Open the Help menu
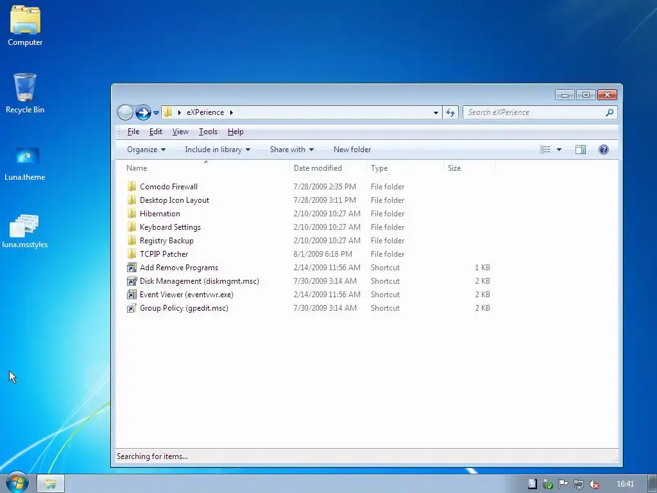 pos(235,132)
